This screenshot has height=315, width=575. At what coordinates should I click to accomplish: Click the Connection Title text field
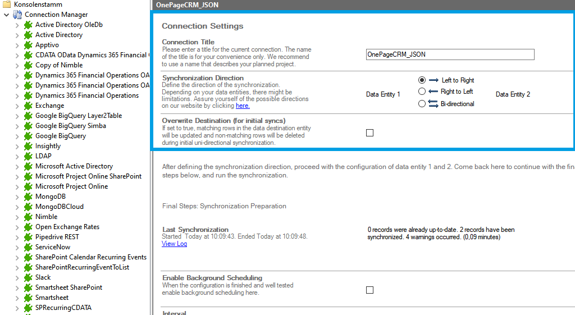[450, 54]
